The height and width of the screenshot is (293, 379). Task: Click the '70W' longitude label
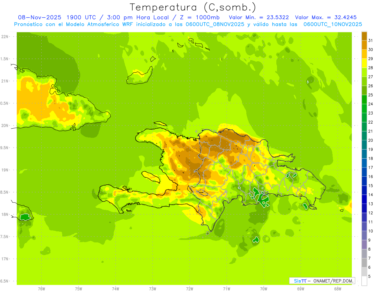pos(263,289)
